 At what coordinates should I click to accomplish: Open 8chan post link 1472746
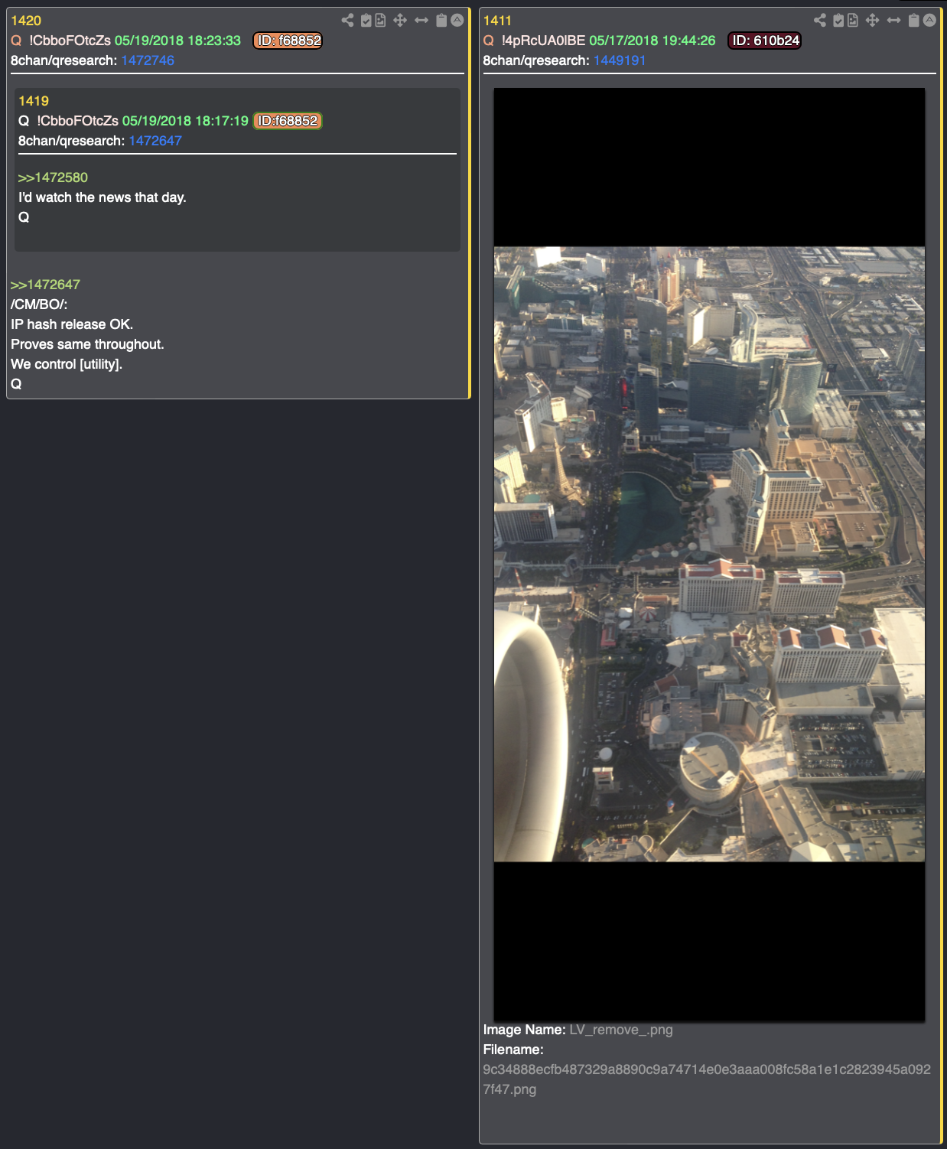(x=148, y=60)
